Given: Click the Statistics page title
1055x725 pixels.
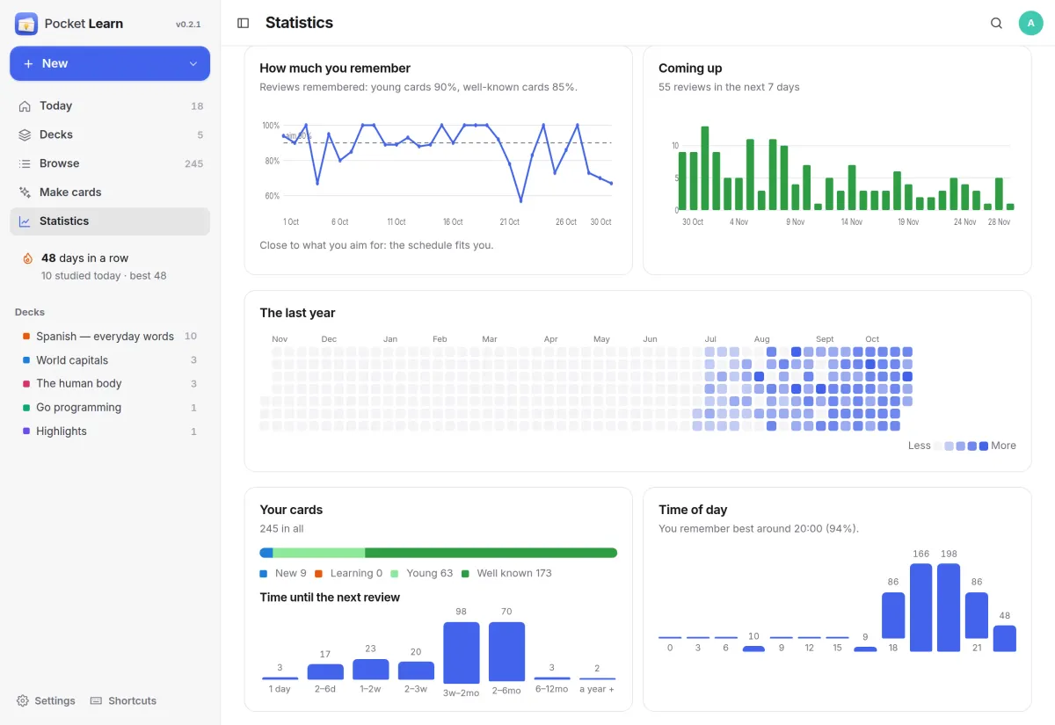Looking at the screenshot, I should coord(299,23).
